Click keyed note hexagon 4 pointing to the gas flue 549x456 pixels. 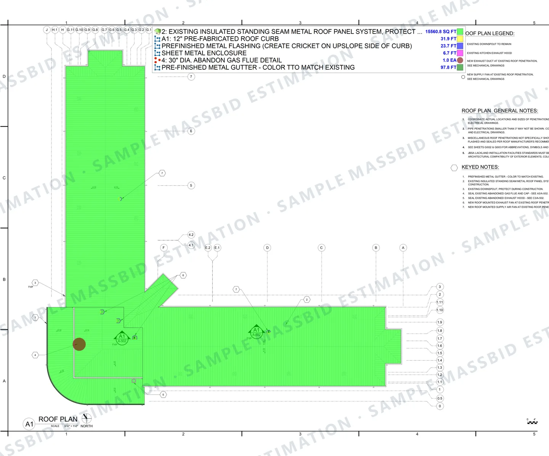pyautogui.click(x=35, y=355)
